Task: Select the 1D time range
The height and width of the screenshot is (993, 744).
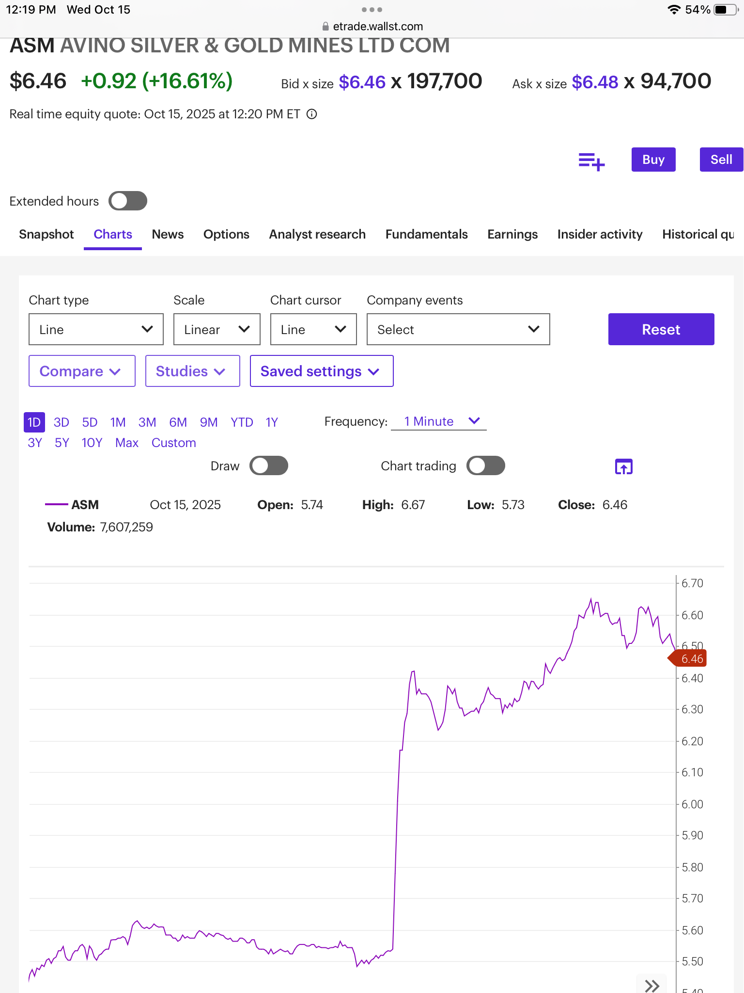Action: 34,422
